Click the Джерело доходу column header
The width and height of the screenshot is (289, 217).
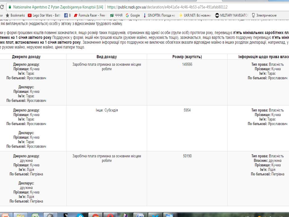tap(26, 57)
